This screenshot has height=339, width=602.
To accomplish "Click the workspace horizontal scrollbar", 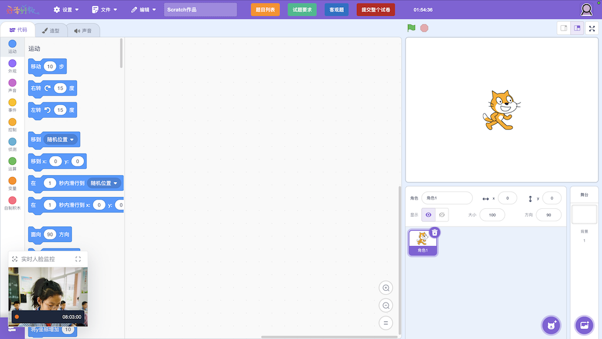I will coord(329,337).
